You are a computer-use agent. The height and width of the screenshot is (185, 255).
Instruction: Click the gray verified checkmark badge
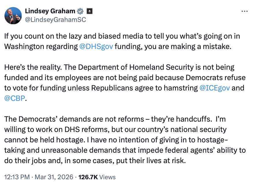tap(80, 11)
